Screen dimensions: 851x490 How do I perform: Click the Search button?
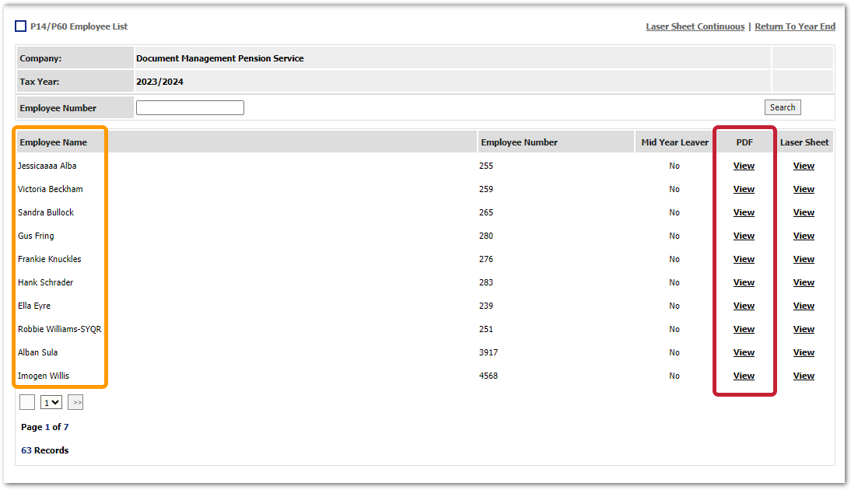click(x=782, y=107)
